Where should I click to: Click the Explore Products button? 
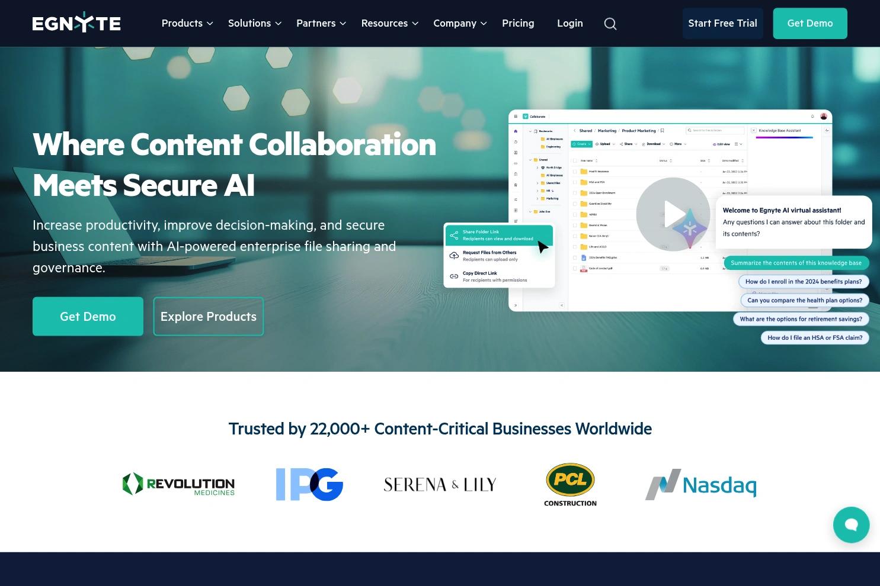(209, 317)
